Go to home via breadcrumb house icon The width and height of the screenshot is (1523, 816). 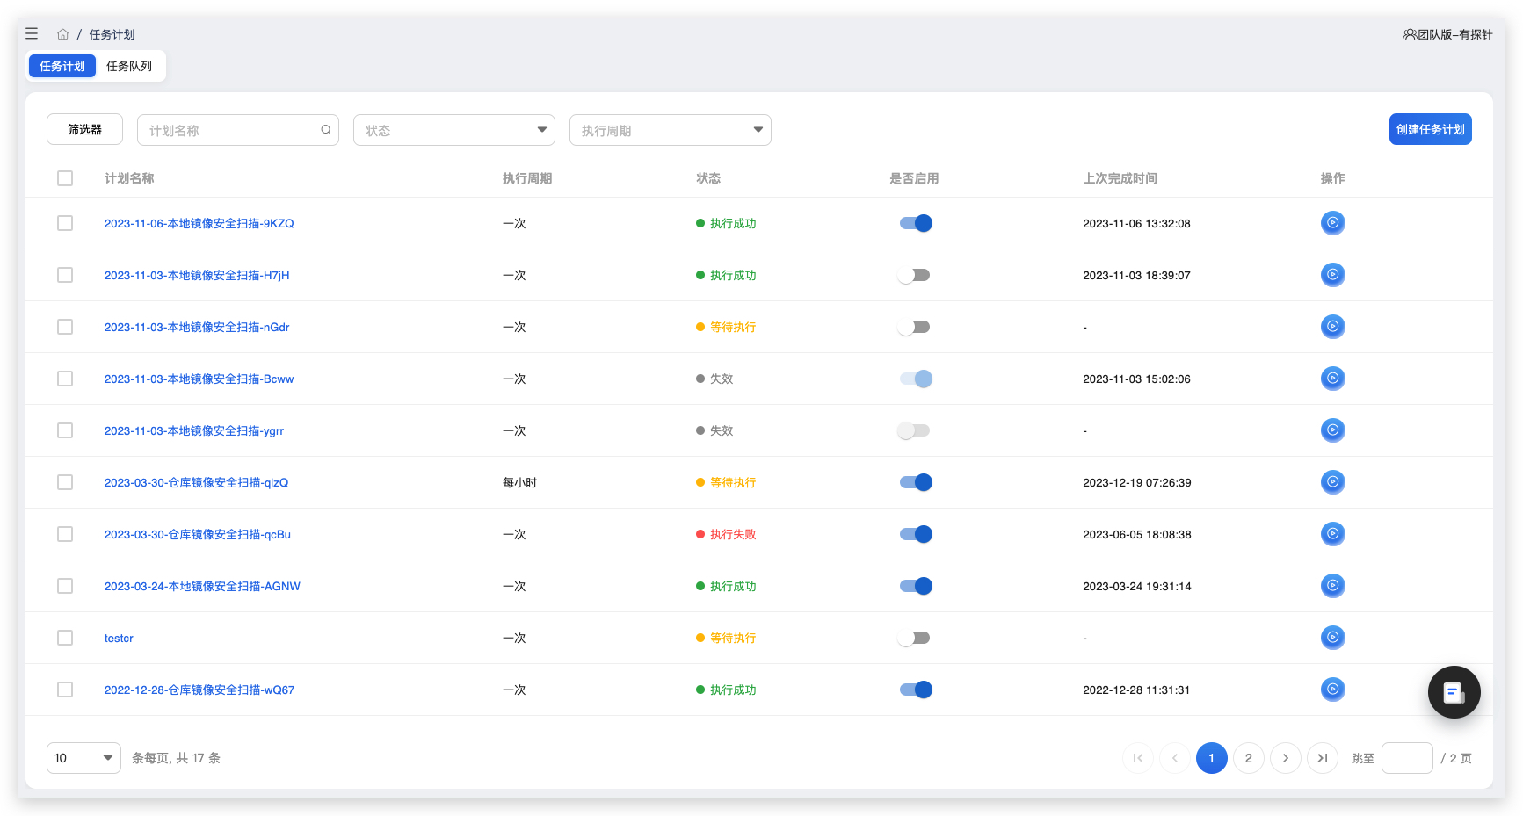click(63, 34)
